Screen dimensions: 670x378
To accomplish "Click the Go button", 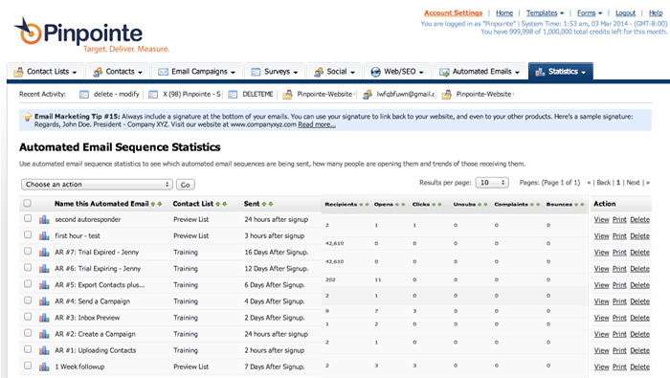I will tap(186, 185).
